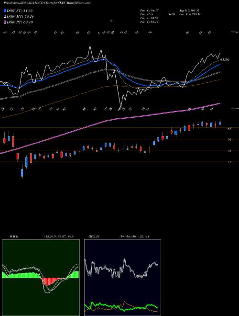Select the 'DOW PT: 69.49' legend text
Screen dimensions: 239x316
point(20,22)
